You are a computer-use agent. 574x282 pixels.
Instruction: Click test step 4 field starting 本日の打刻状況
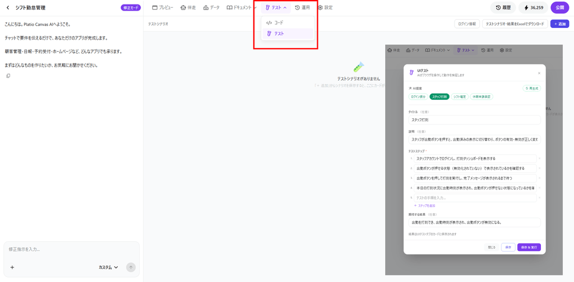pos(475,188)
